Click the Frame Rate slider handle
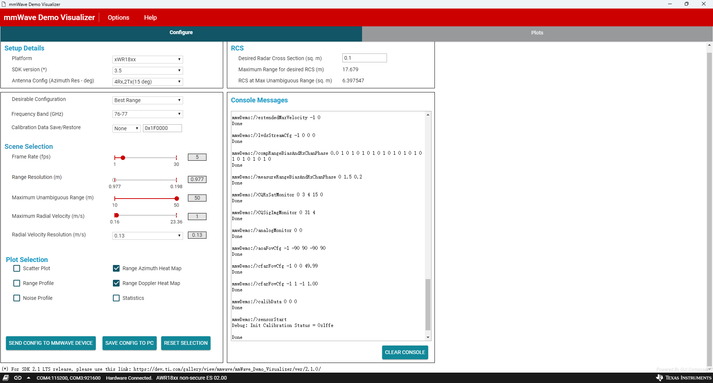The image size is (713, 383). pyautogui.click(x=123, y=158)
